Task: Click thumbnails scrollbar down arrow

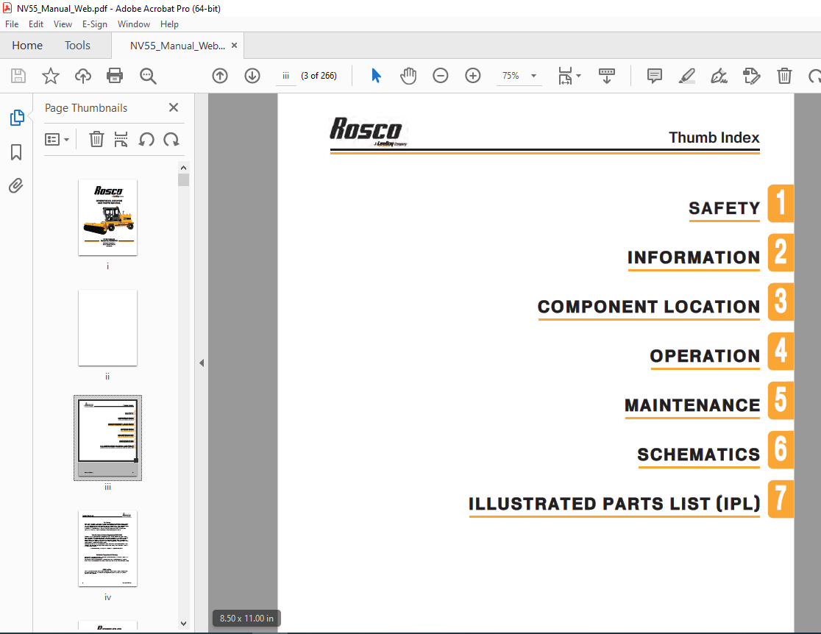Action: pyautogui.click(x=183, y=624)
